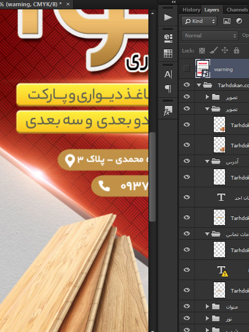Image resolution: width=249 pixels, height=332 pixels.
Task: Open the 3D panel cube icon
Action: tap(168, 38)
